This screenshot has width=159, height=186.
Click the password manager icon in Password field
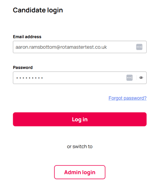130,78
